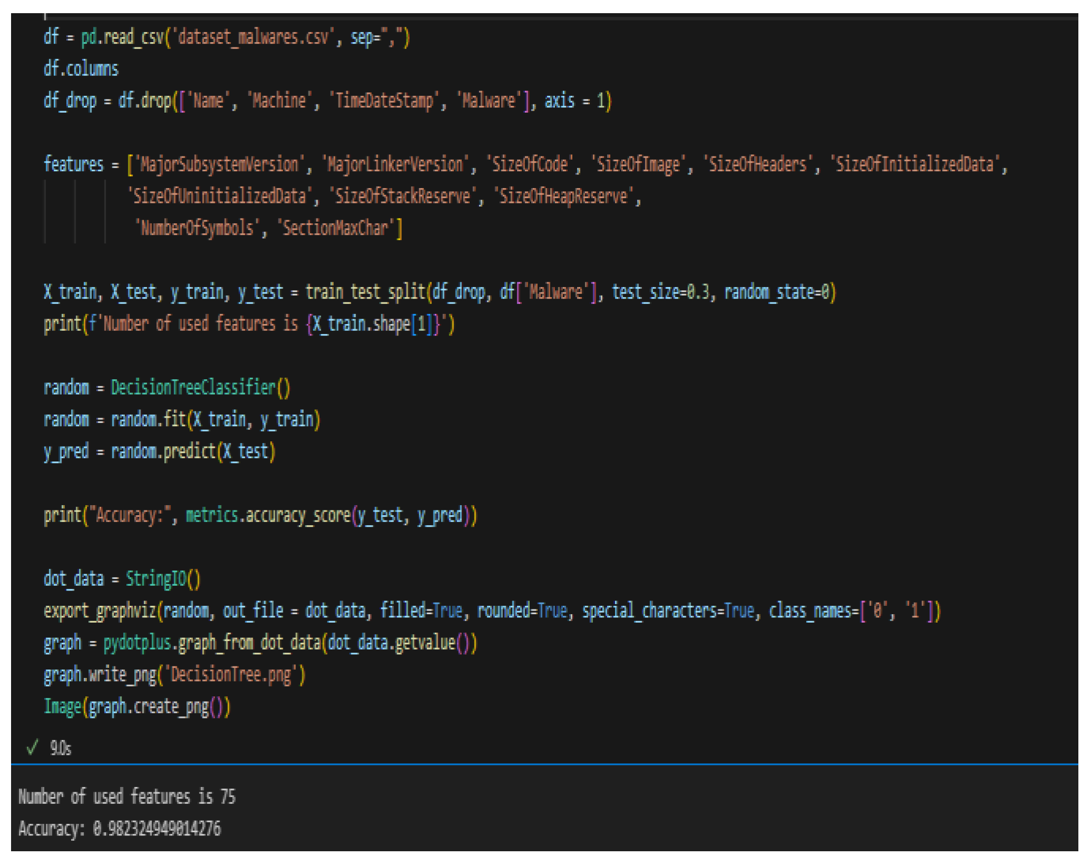Place cursor in 'dataset_malwares.csv' string
The image size is (1091, 866).
tap(253, 37)
